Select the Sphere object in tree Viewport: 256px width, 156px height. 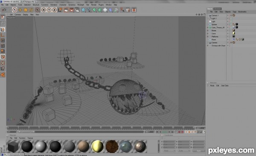tap(214, 24)
